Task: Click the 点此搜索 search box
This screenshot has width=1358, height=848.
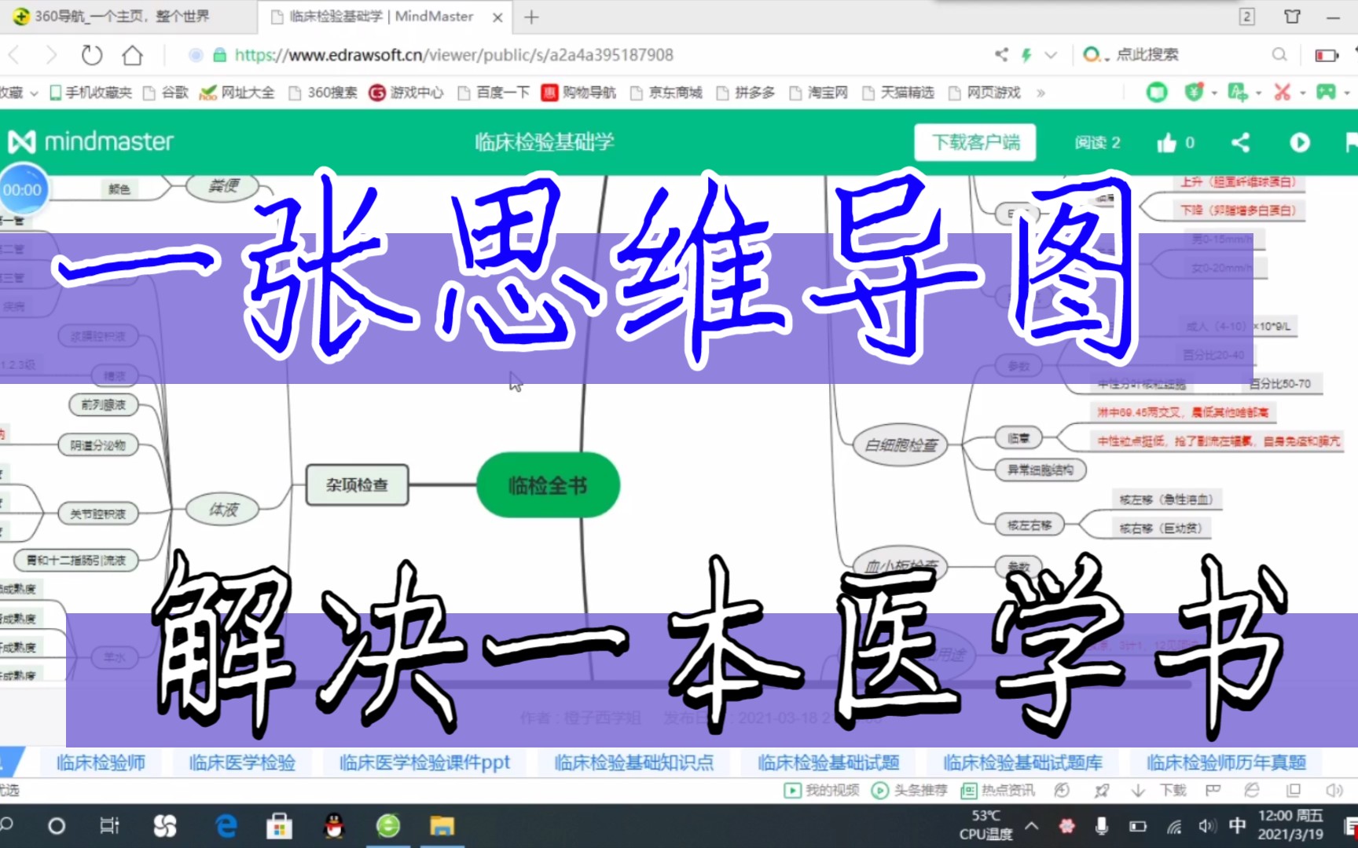Action: coord(1147,55)
